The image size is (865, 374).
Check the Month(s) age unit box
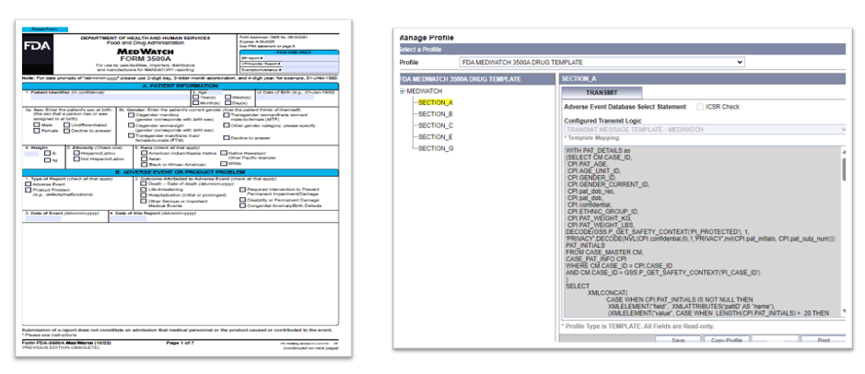[x=196, y=102]
